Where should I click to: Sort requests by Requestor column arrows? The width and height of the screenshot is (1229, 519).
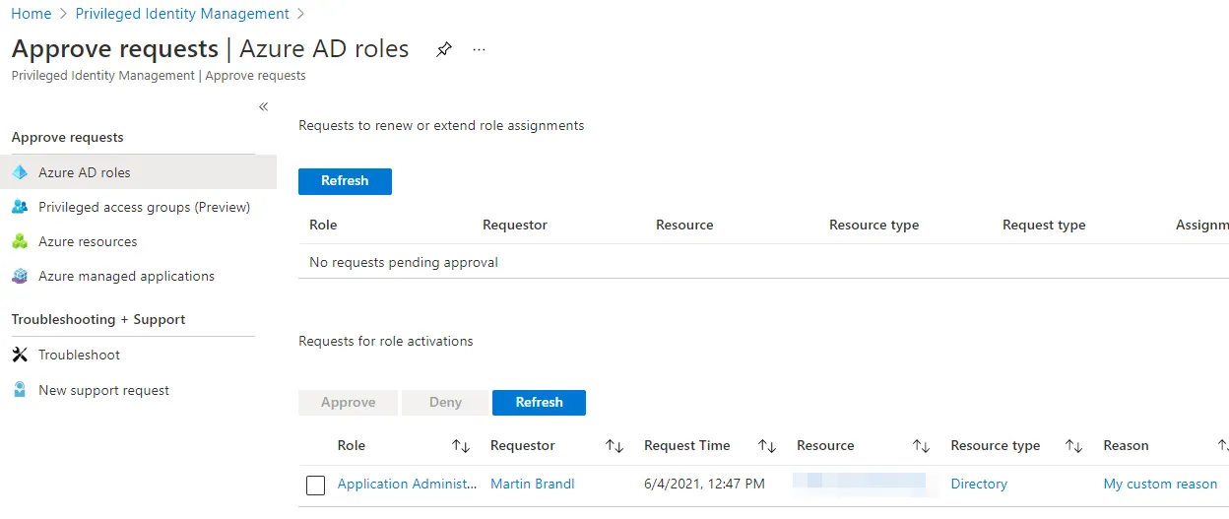[x=614, y=446]
